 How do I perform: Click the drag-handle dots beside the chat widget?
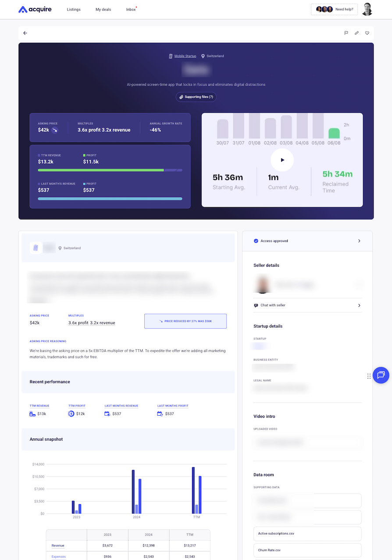click(x=369, y=376)
